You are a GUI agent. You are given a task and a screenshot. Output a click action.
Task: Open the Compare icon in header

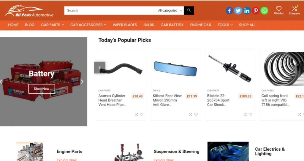click(x=294, y=10)
